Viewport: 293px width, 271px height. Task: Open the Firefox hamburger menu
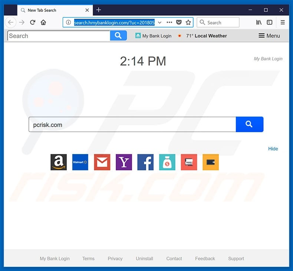(283, 22)
